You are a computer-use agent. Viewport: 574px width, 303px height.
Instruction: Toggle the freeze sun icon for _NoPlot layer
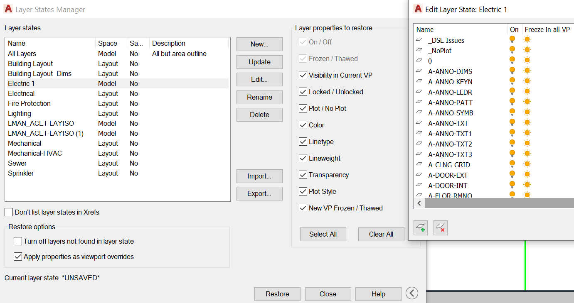pos(527,50)
